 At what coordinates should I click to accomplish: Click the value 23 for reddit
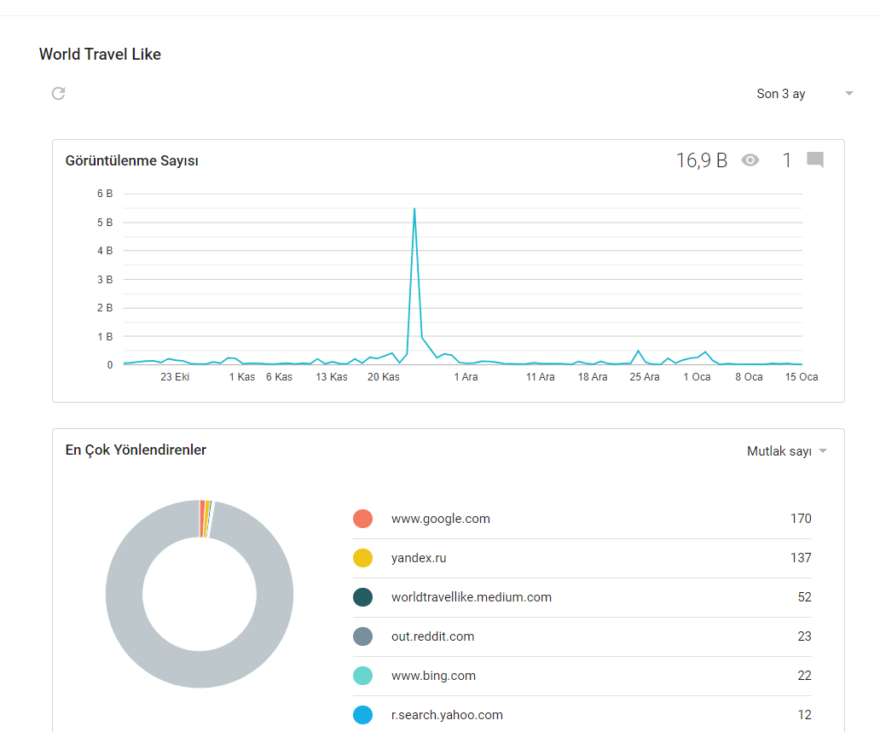click(x=805, y=636)
